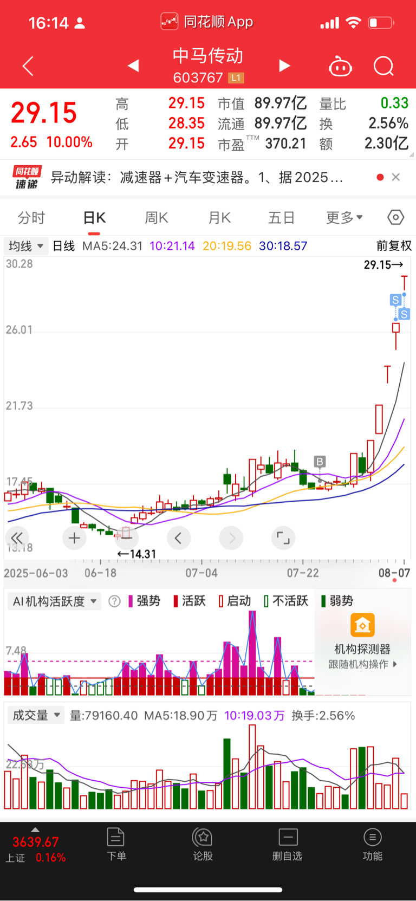This screenshot has height=901, width=416.
Task: Tap the B buy marker on chart
Action: (x=320, y=462)
